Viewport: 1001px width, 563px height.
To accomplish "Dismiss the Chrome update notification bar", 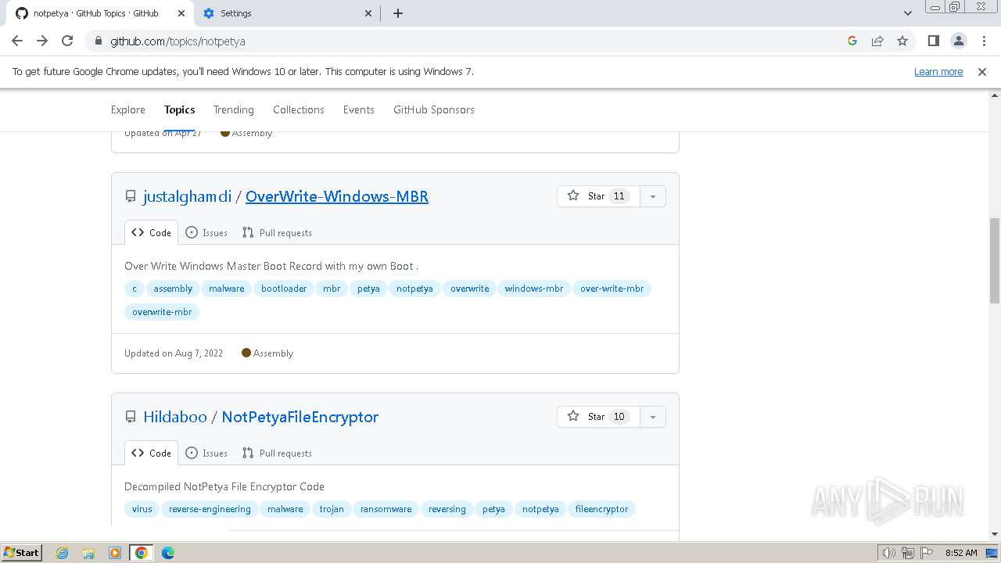I will pos(982,71).
